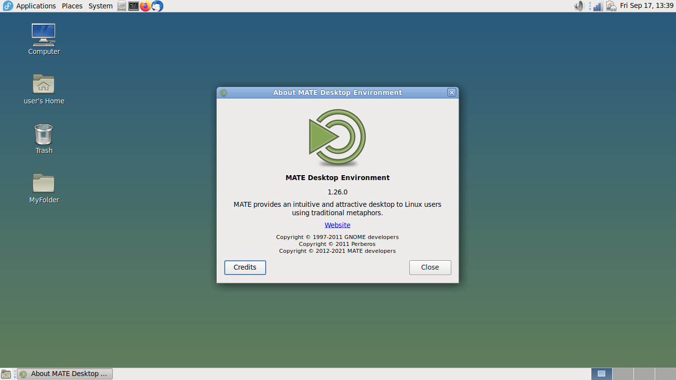Click the Show Desktop icon in bottom panel
Screen dimensions: 676x380
[6, 374]
